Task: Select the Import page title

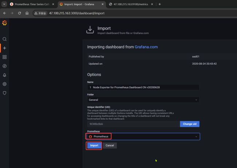Action: click(104, 28)
